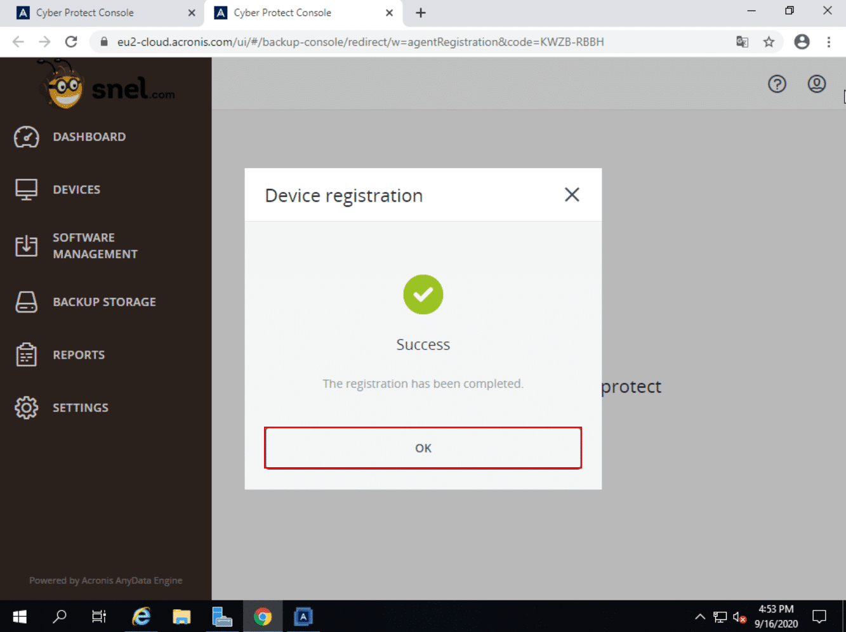Open Windows notification center

(819, 616)
